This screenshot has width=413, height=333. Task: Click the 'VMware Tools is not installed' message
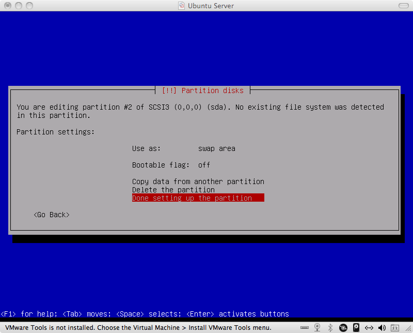[x=138, y=328]
